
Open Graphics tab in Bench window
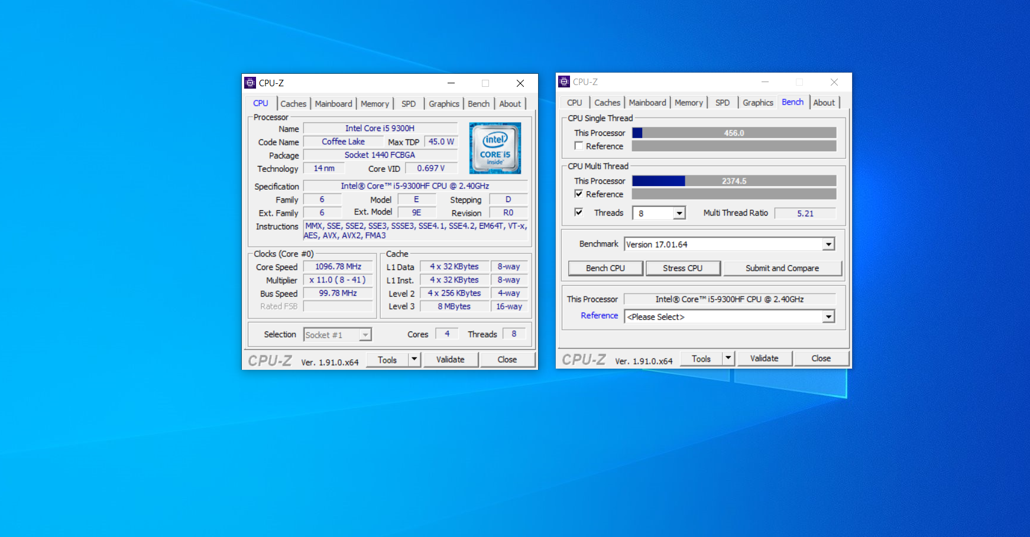pos(758,103)
